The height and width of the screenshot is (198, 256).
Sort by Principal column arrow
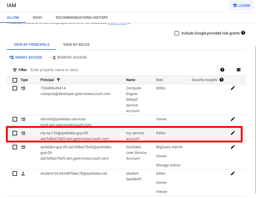click(x=58, y=80)
